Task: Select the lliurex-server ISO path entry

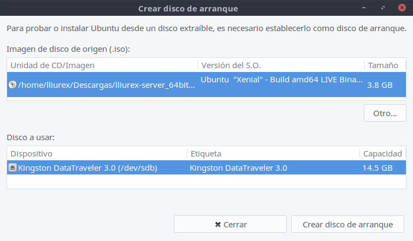Action: click(x=107, y=85)
